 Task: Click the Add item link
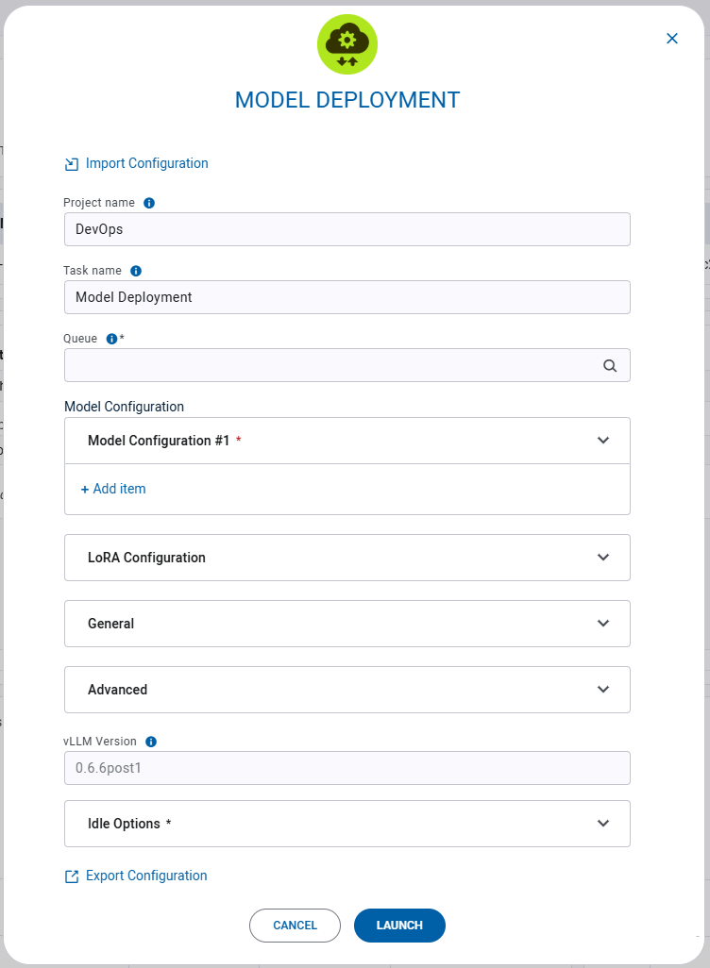(x=113, y=489)
